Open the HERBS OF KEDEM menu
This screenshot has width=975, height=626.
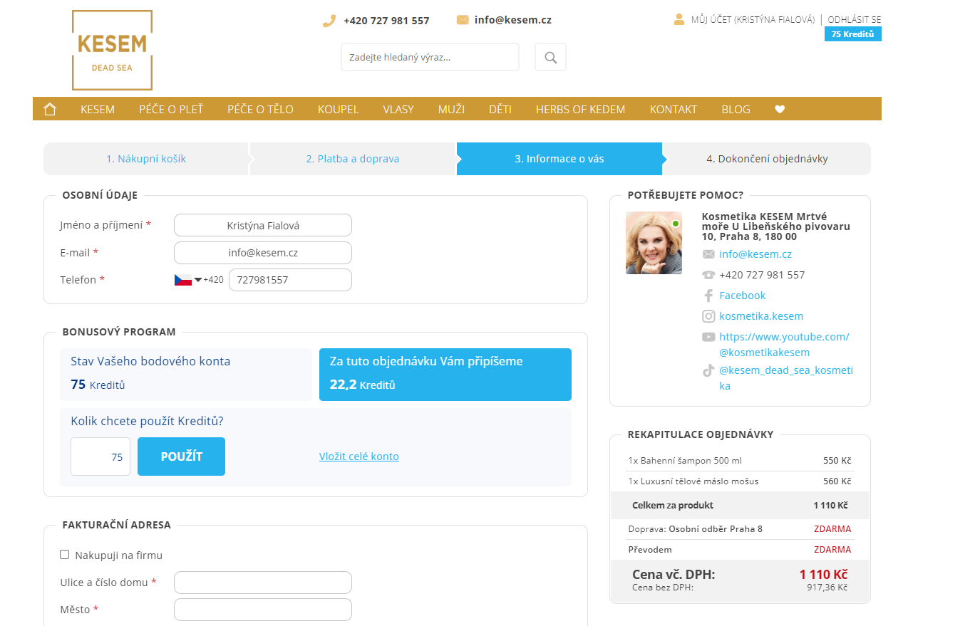pos(581,109)
